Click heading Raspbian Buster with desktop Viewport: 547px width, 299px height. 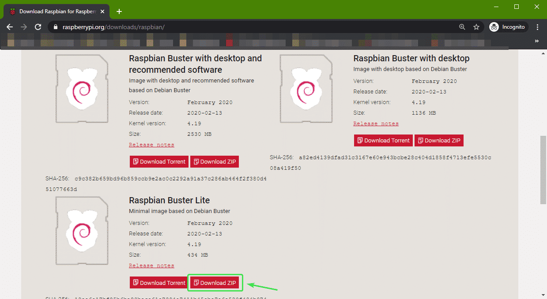[x=411, y=58]
